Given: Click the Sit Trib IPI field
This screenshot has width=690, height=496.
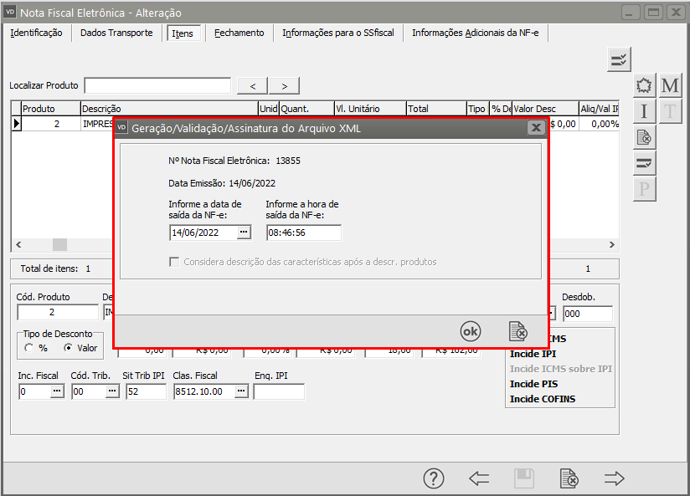Looking at the screenshot, I should click(146, 391).
